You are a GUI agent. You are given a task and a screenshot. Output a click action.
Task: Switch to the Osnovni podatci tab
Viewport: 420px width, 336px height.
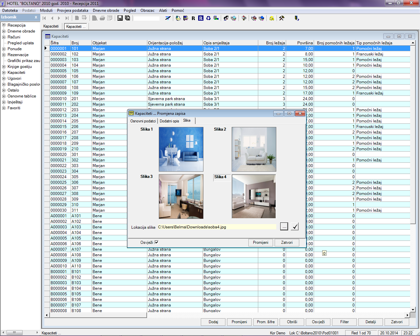click(143, 121)
